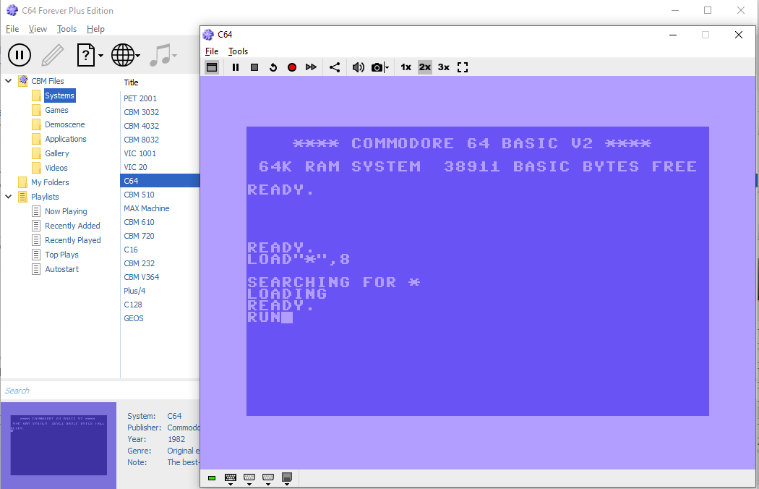The image size is (759, 489).
Task: Take a screenshot with the camera icon
Action: (x=377, y=67)
